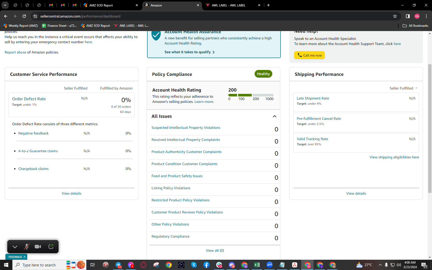Open Discord from the taskbar
Screen dimensions: 432x270
click(232, 265)
